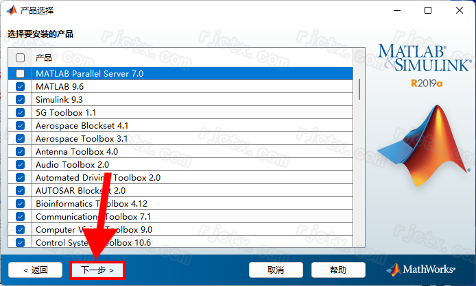Check the MATLAB Parallel Server 7.0 checkbox
Image resolution: width=476 pixels, height=286 pixels.
[21, 74]
